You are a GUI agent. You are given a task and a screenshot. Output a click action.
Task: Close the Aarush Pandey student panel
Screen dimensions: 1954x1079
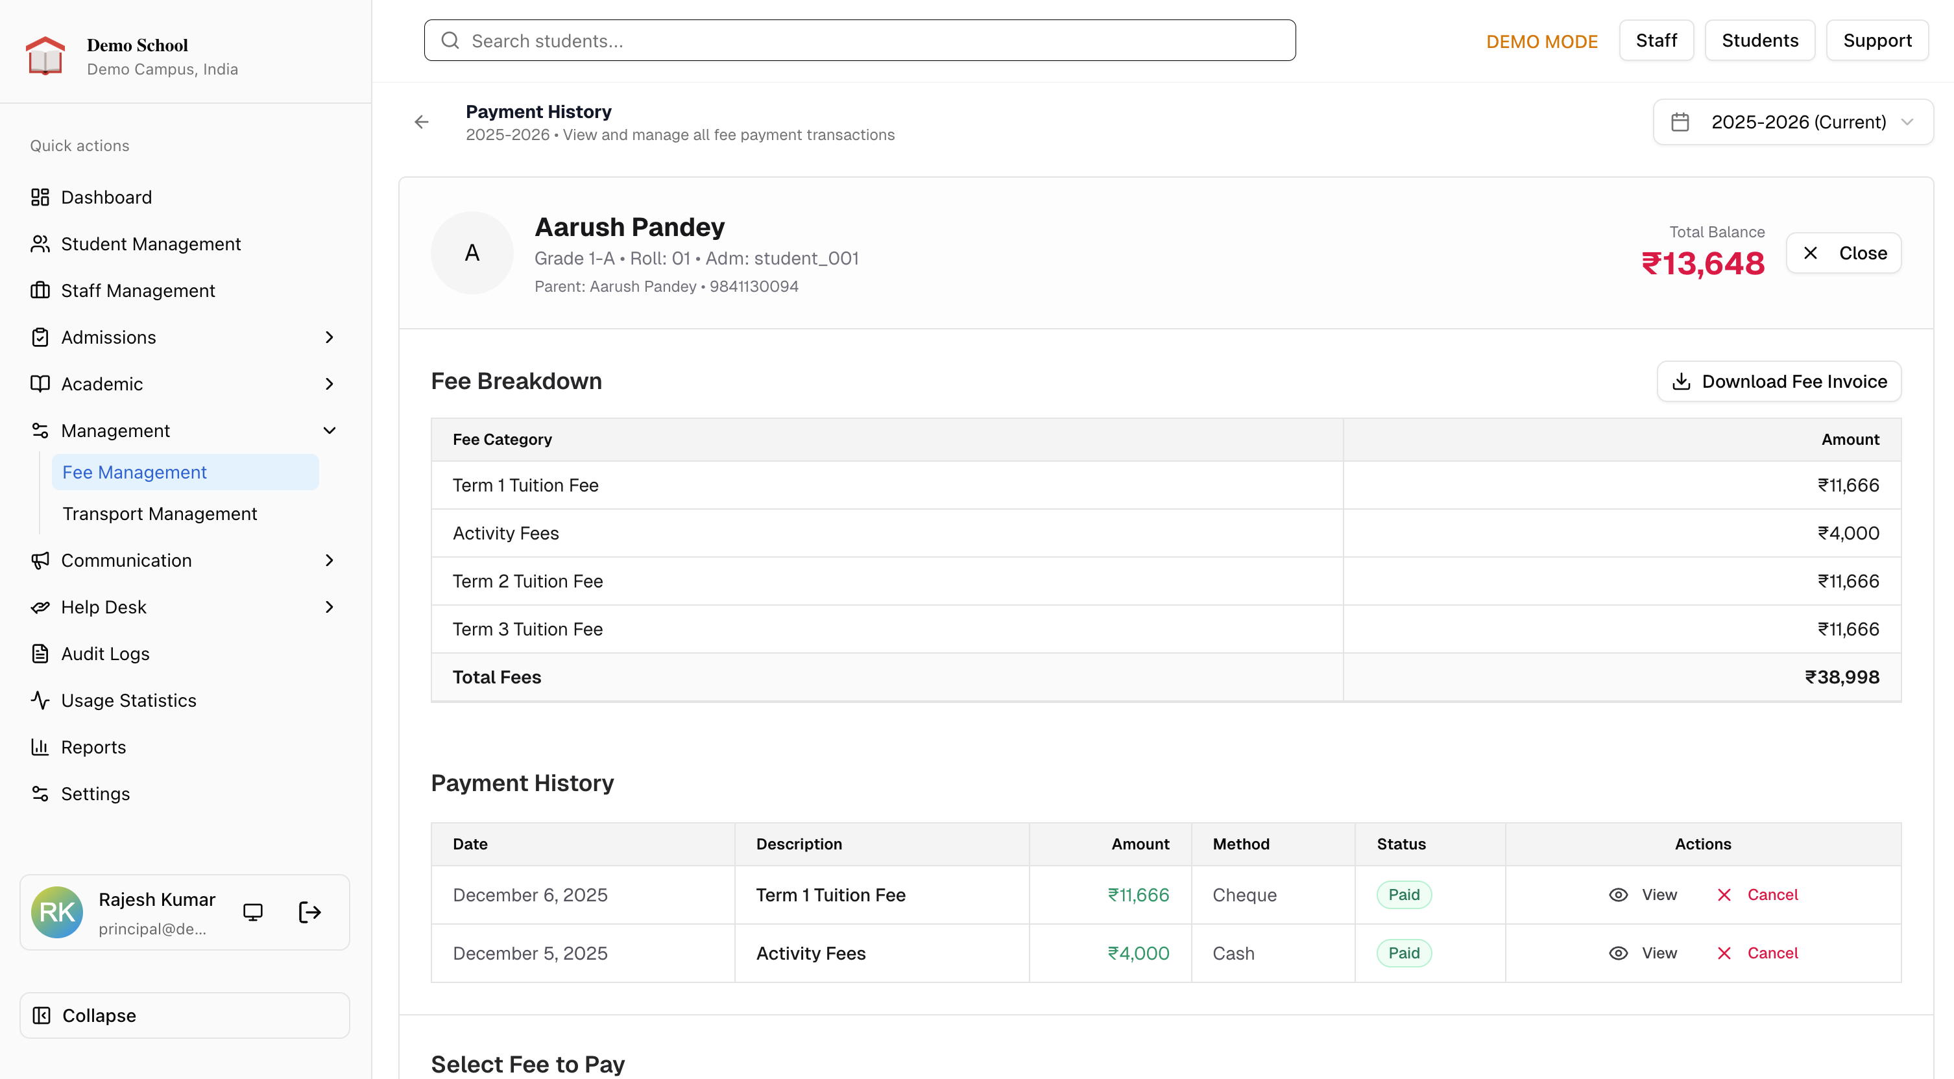1843,254
